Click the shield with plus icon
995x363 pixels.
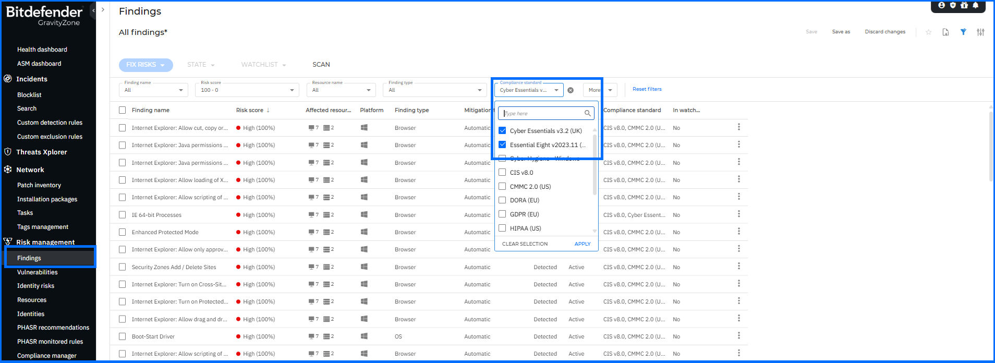tap(953, 5)
